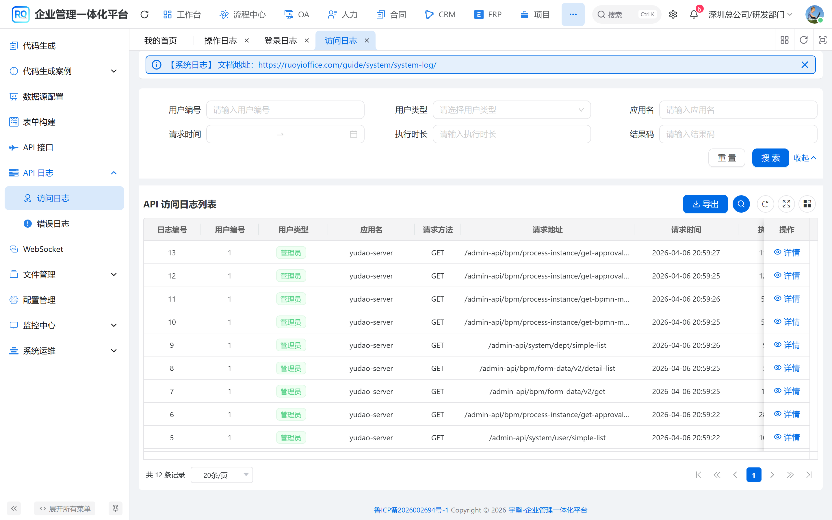Open the notifications bell icon
Screen dimensions: 832x520
pyautogui.click(x=694, y=14)
